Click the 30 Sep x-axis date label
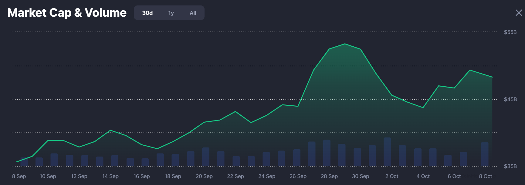Image resolution: width=525 pixels, height=185 pixels. pyautogui.click(x=361, y=176)
